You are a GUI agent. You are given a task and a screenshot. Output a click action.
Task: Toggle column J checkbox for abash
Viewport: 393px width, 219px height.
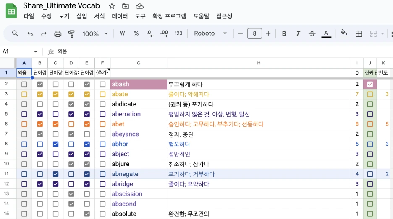[x=370, y=84]
